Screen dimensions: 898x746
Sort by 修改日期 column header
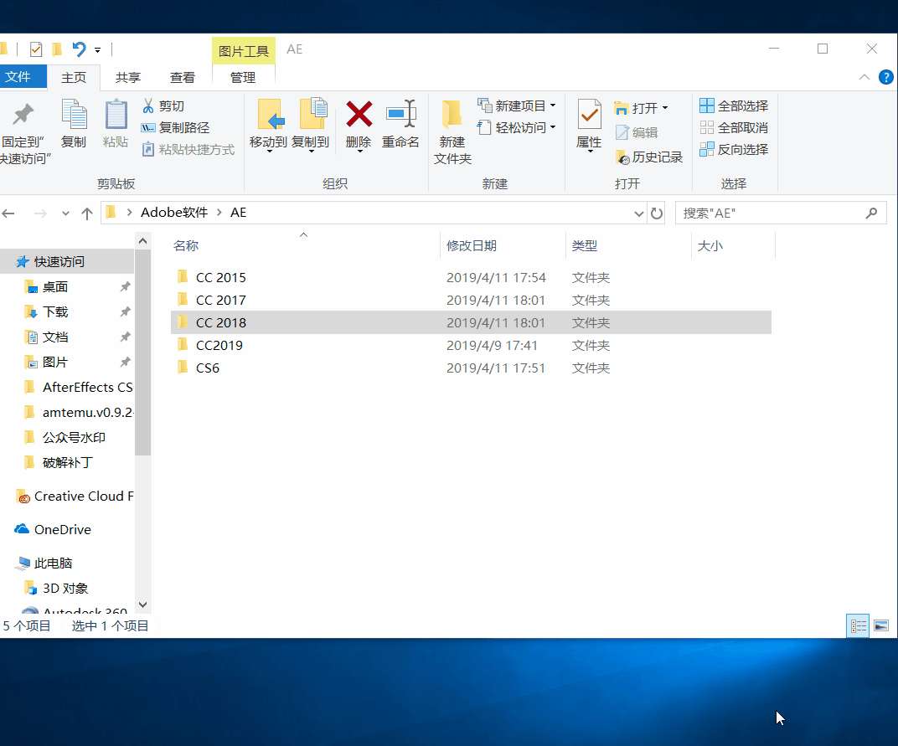pos(472,245)
